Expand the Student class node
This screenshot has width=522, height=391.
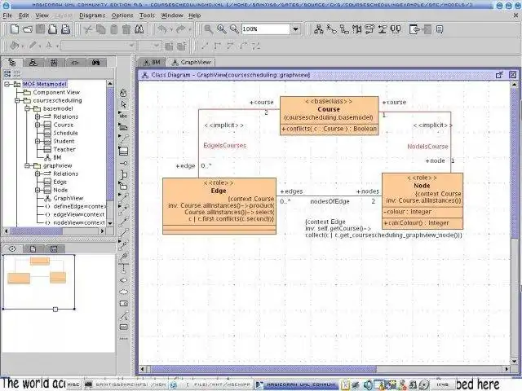(38, 141)
